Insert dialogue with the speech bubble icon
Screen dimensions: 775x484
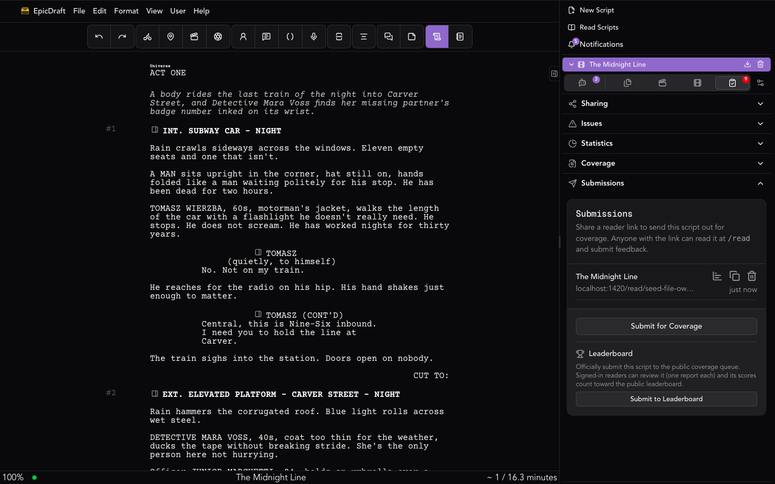(x=266, y=37)
